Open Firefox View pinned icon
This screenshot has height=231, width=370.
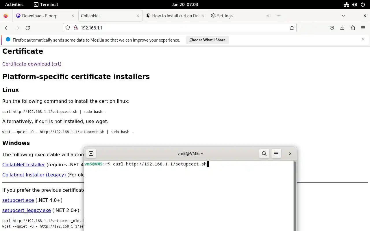coord(6,16)
